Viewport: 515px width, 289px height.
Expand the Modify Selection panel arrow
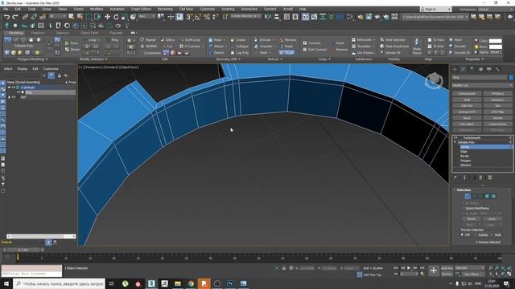(105, 59)
